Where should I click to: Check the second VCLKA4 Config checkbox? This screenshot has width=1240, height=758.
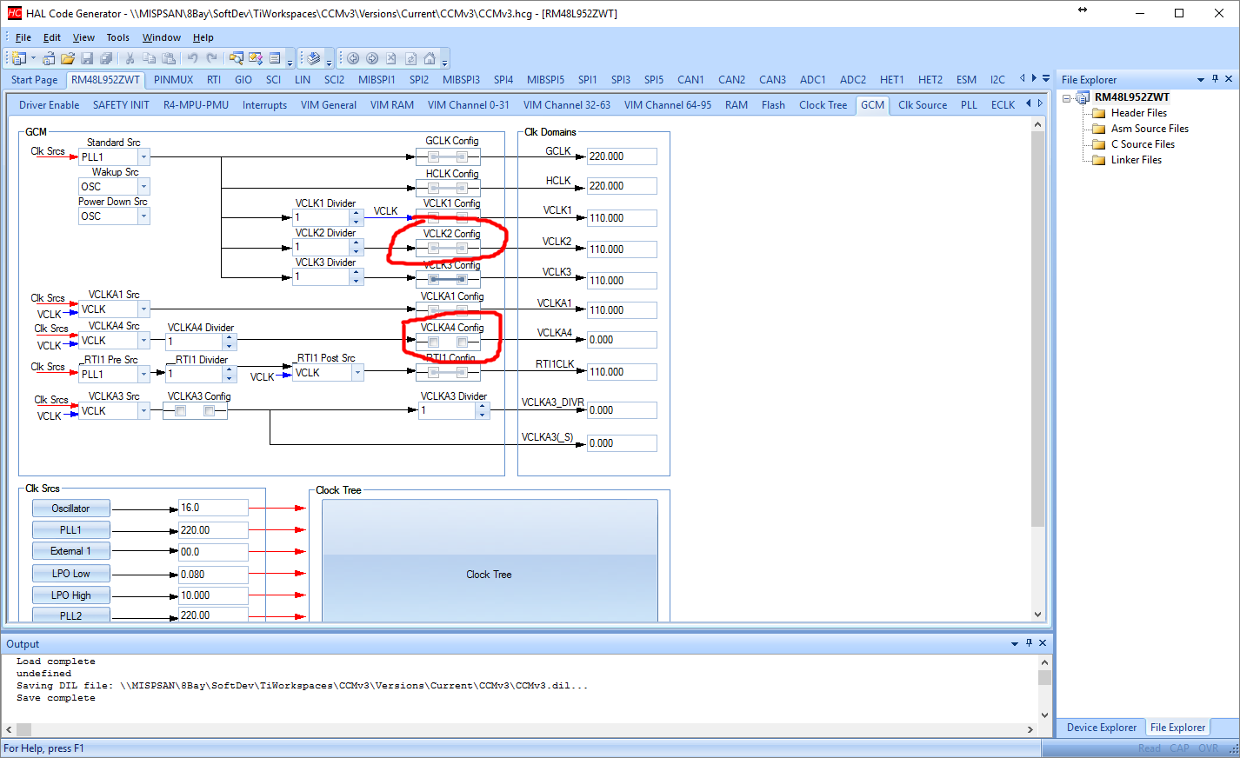[462, 342]
